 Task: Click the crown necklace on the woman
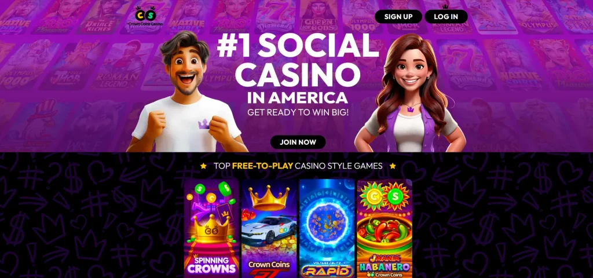[x=411, y=109]
